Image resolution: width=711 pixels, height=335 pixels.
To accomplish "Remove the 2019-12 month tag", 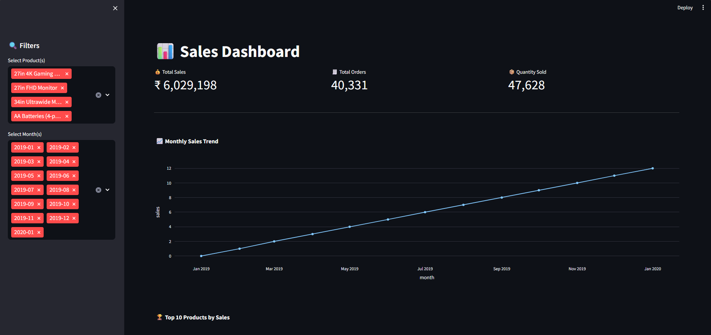I will pyautogui.click(x=74, y=218).
